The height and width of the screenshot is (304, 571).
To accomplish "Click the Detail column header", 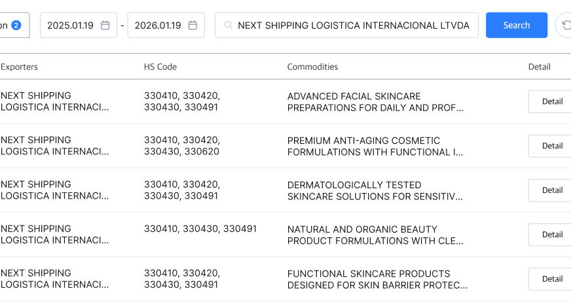I will 539,67.
